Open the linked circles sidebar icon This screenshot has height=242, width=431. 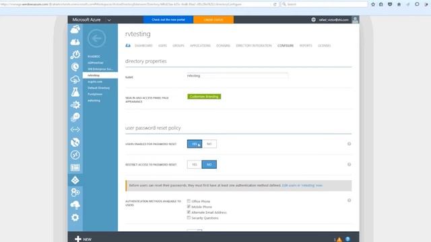point(75,192)
